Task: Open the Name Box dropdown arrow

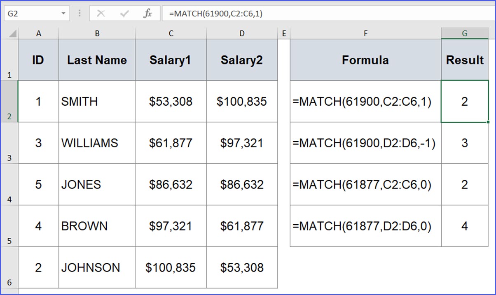Action: [x=64, y=13]
